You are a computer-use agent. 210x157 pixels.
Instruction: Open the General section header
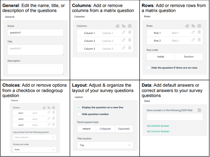10,17
